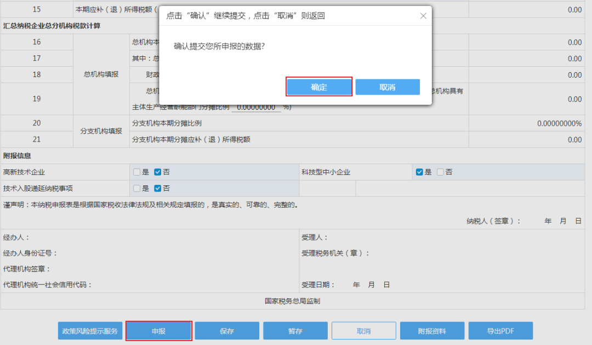This screenshot has width=592, height=345.
Task: Click the 代理机构签章 label
Action: coord(27,269)
